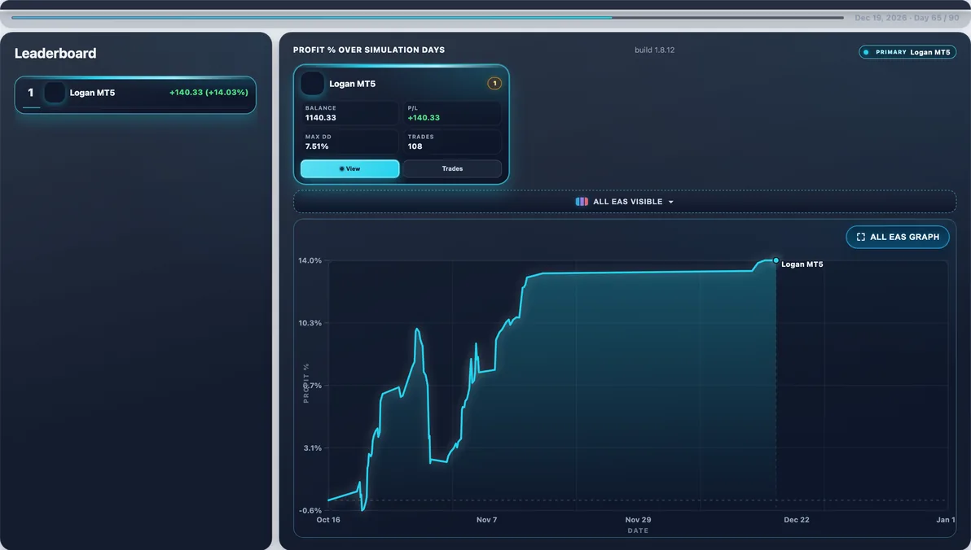The width and height of the screenshot is (971, 550).
Task: Click the simulation progress bar
Action: pos(428,17)
